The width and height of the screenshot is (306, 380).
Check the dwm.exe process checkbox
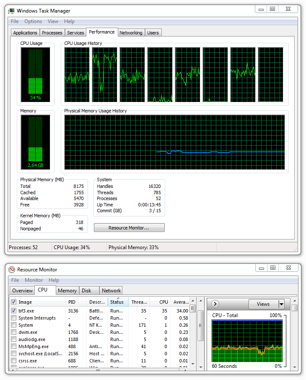pos(14,332)
